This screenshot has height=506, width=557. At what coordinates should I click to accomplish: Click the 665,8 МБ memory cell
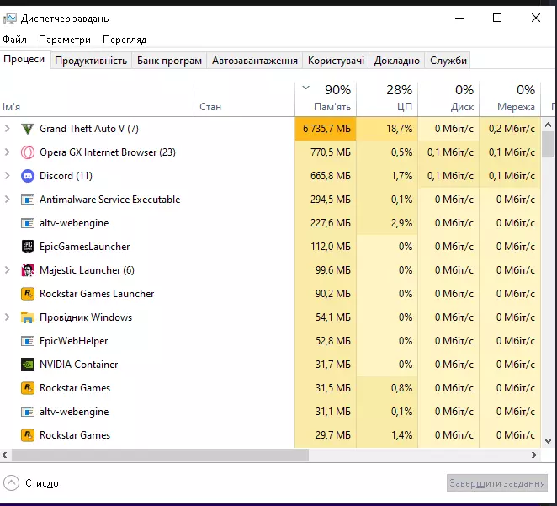326,176
